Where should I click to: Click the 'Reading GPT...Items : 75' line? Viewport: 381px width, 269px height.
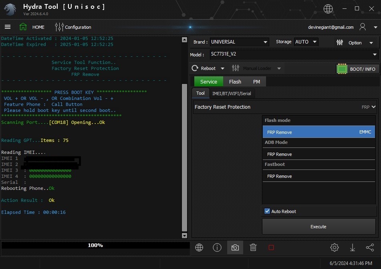35,140
